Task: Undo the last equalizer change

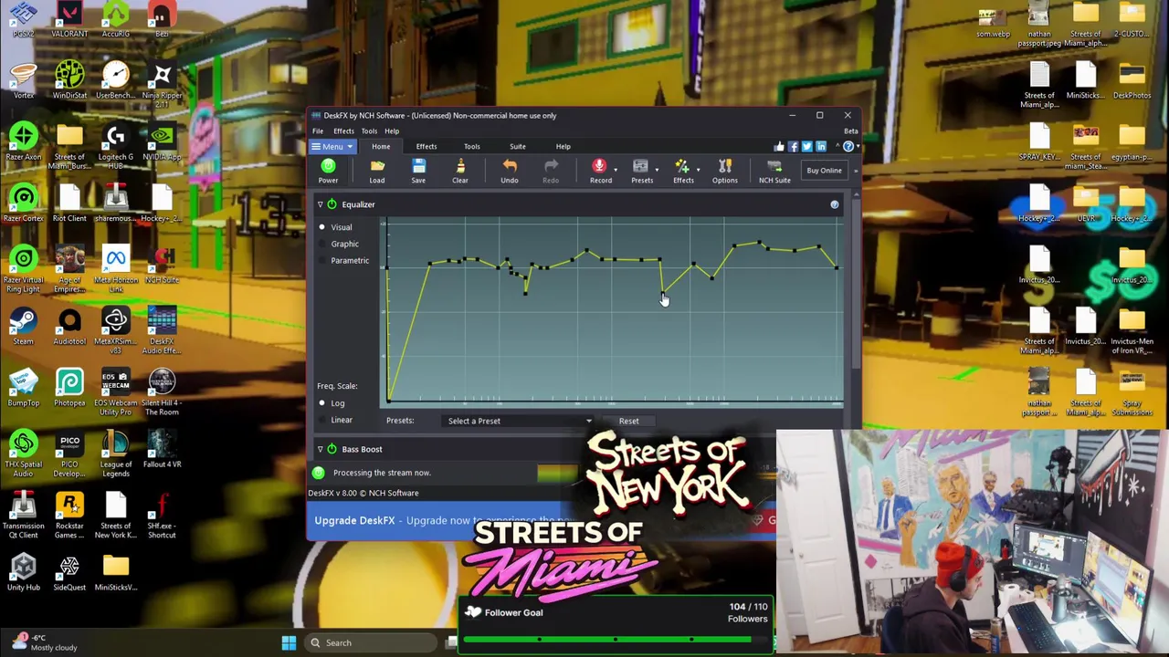Action: [510, 170]
